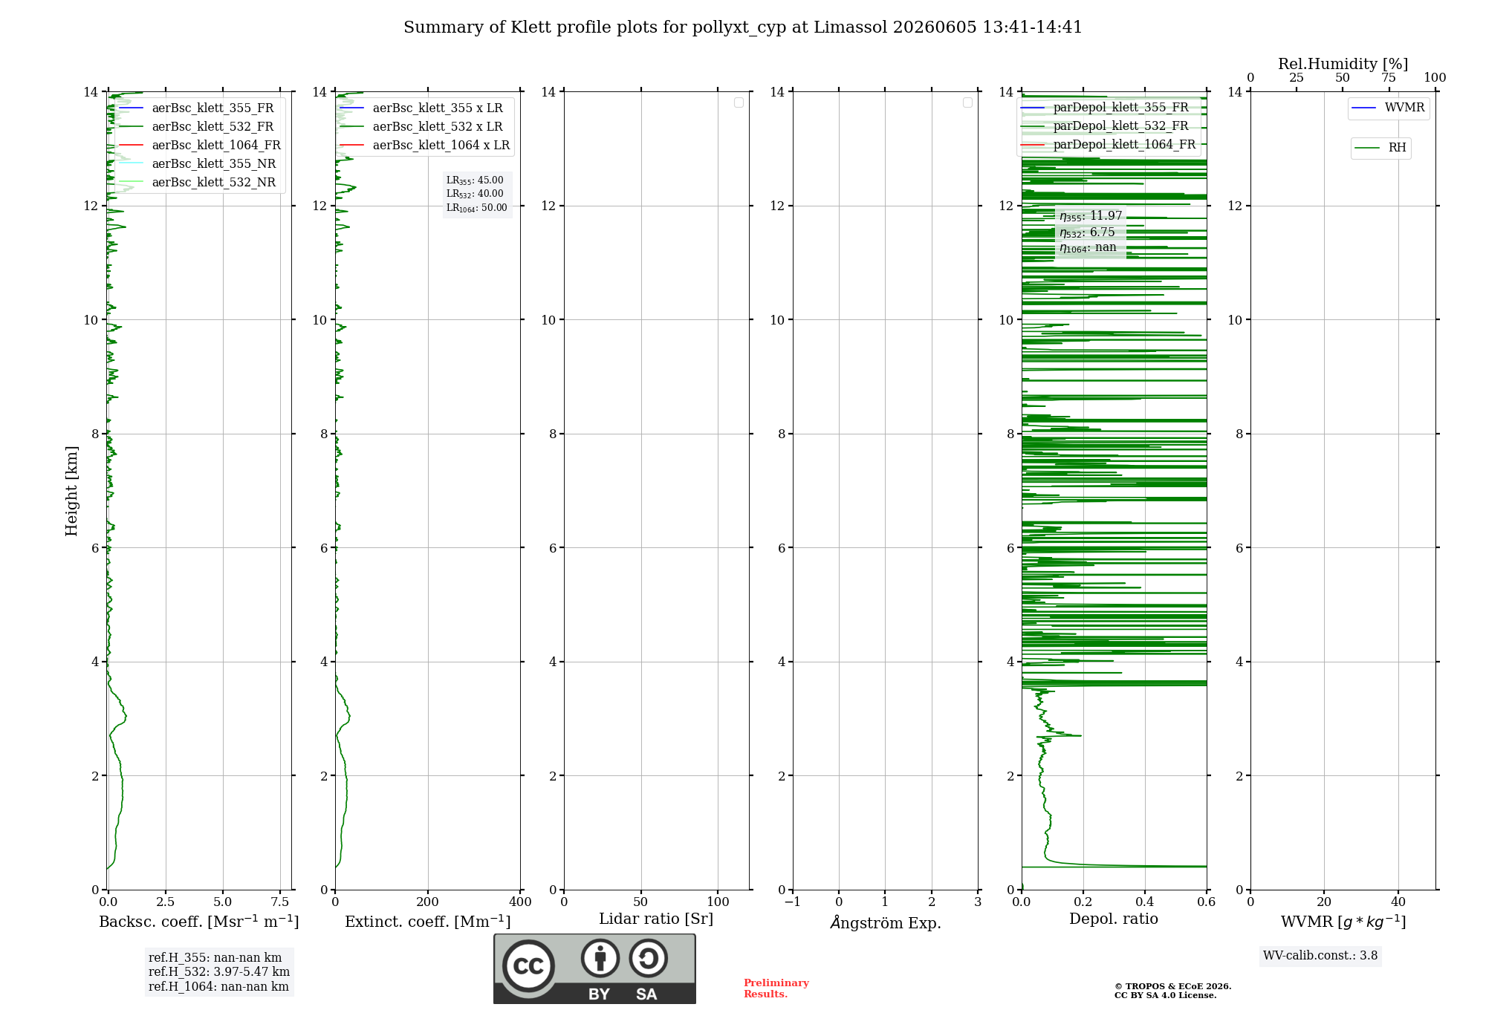Click the 75 tick on Rel.Humidity axis

pyautogui.click(x=1389, y=78)
